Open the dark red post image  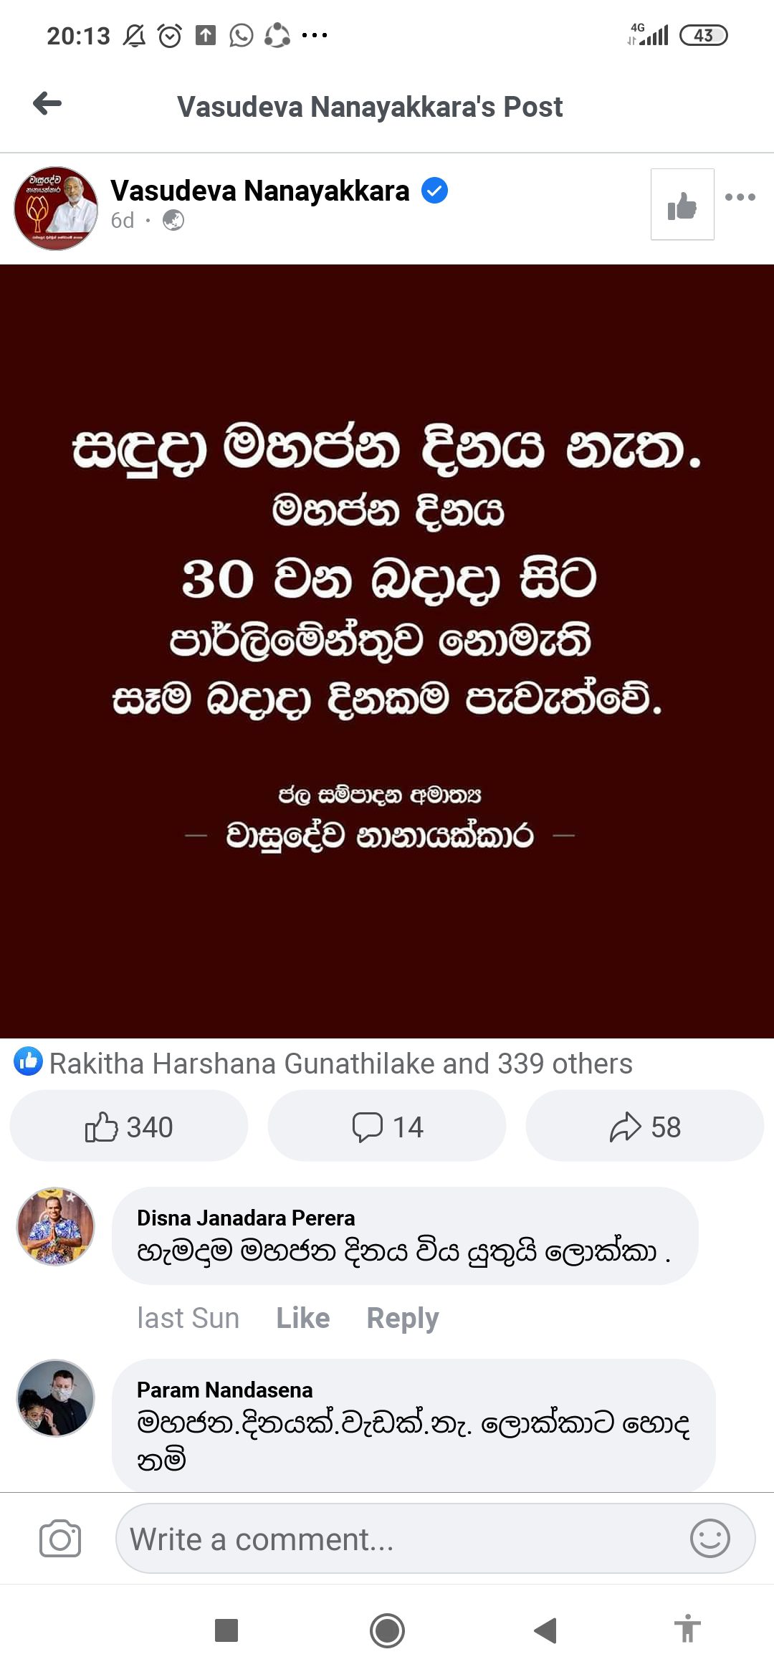[x=387, y=651]
